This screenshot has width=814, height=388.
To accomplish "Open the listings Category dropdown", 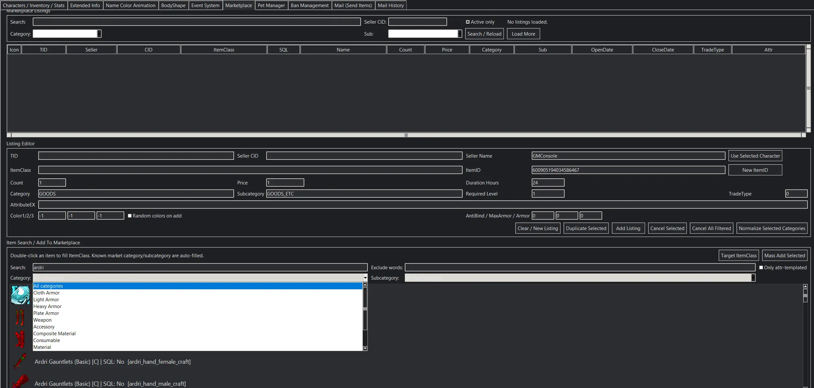I will tap(99, 34).
